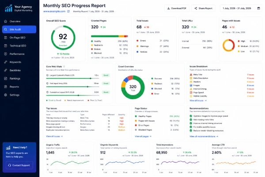Viewport: 265px width, 177px height.
Task: Click the Average CTR value 2.60%
Action: pos(217,153)
